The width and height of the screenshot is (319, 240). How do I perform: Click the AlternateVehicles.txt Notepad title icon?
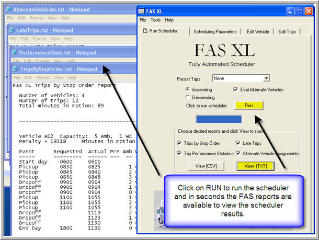point(8,9)
